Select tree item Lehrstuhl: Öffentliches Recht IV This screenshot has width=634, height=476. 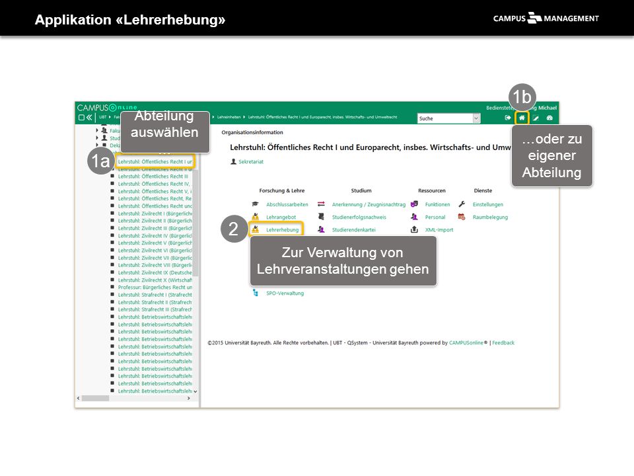[154, 184]
